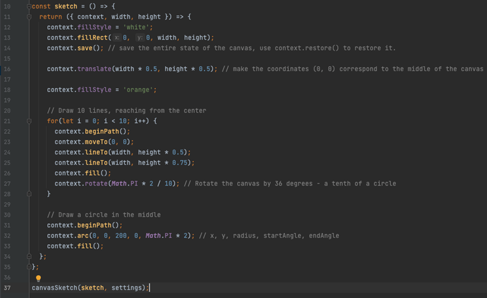Click the 'y:' parameter hint in fillRect
The width and height of the screenshot is (487, 298).
(x=140, y=38)
